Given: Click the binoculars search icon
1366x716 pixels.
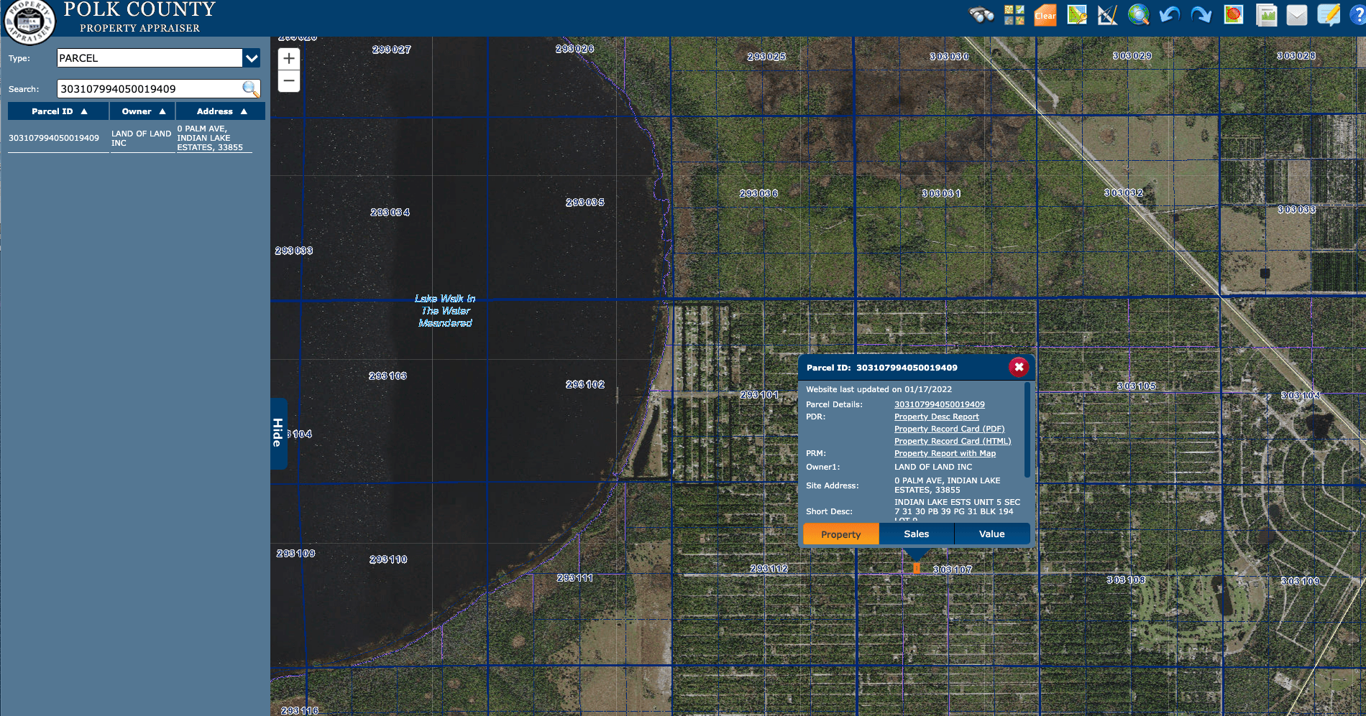Looking at the screenshot, I should point(981,15).
